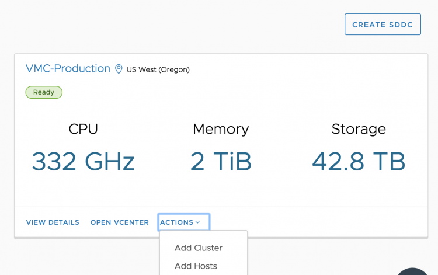438x275 pixels.
Task: Choose Add Cluster from the menu
Action: pyautogui.click(x=199, y=248)
